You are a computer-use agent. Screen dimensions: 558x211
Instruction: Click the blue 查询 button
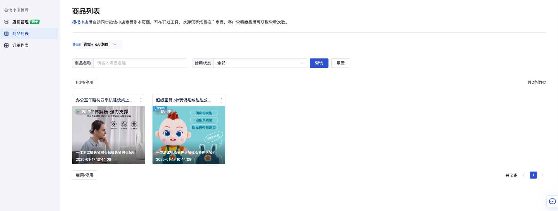coord(319,63)
